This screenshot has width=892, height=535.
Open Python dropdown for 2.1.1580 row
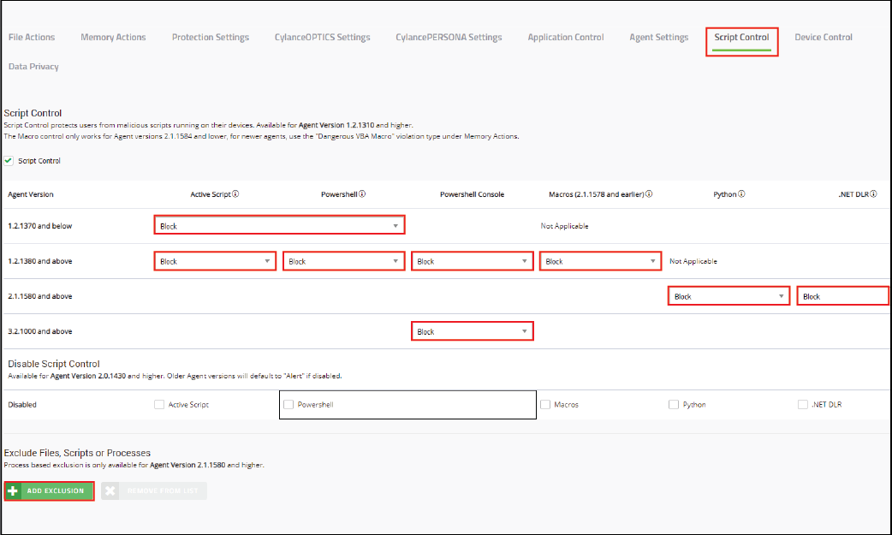coord(729,296)
